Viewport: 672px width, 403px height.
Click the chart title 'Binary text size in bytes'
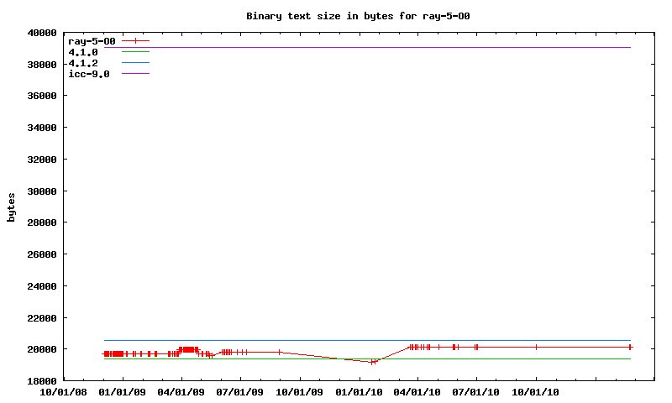click(364, 16)
